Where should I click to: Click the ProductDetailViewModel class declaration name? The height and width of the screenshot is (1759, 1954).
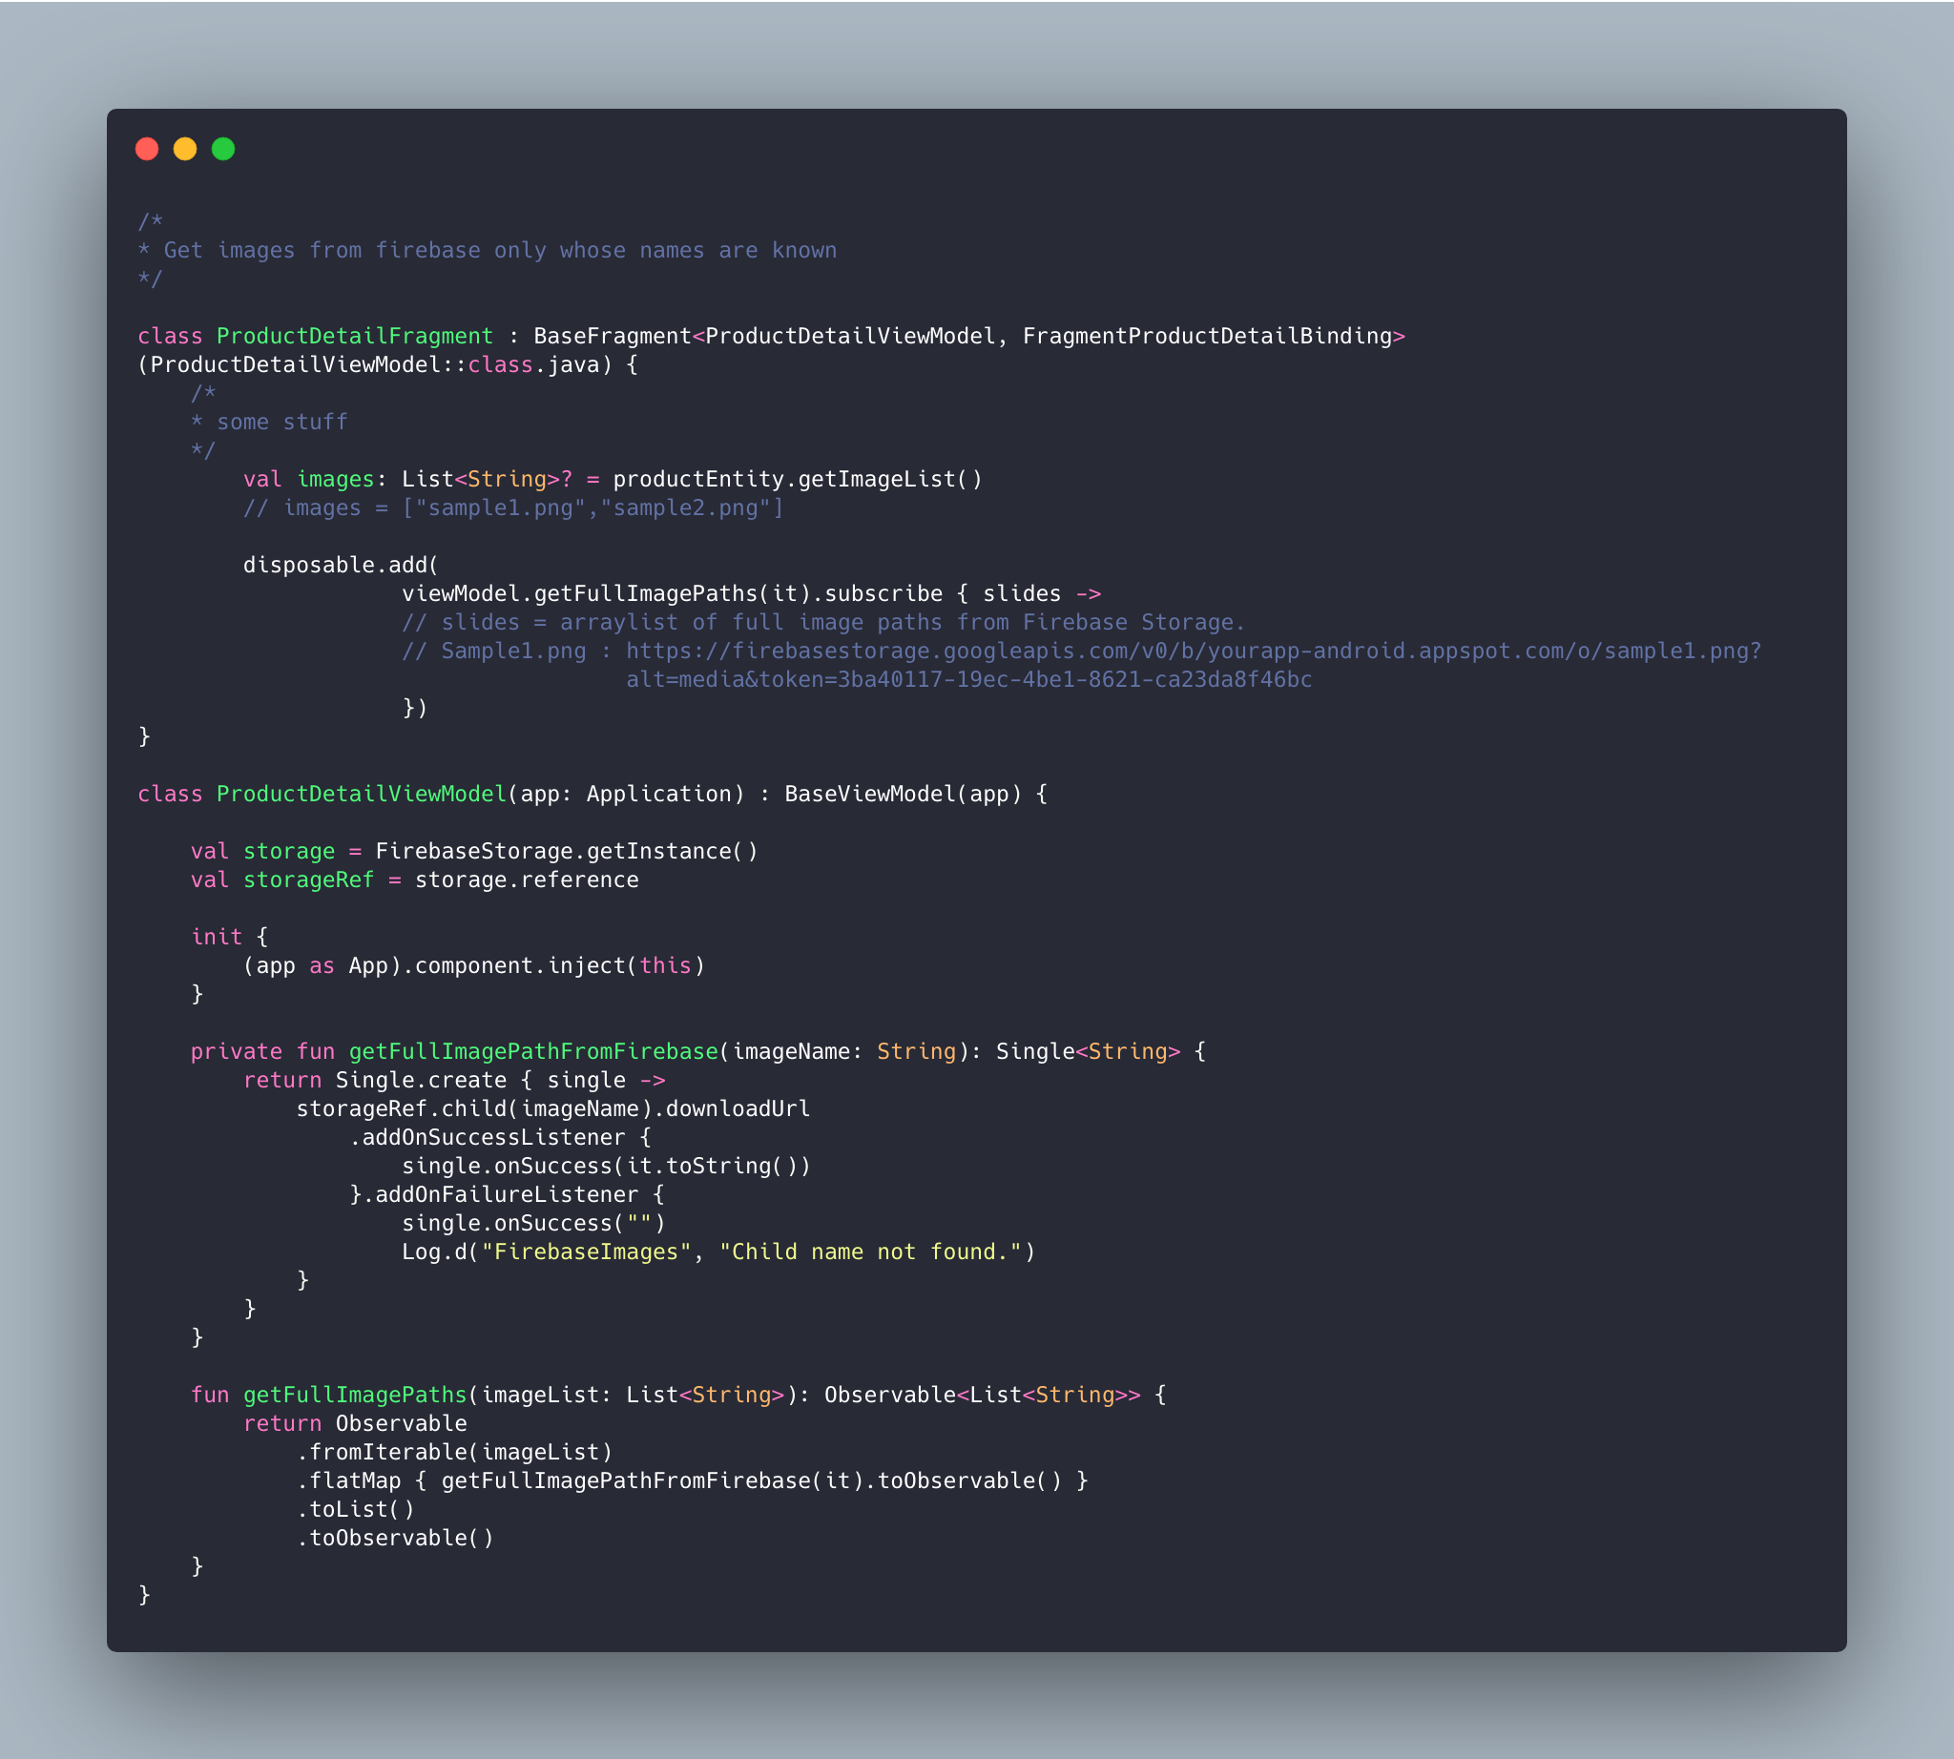361,795
